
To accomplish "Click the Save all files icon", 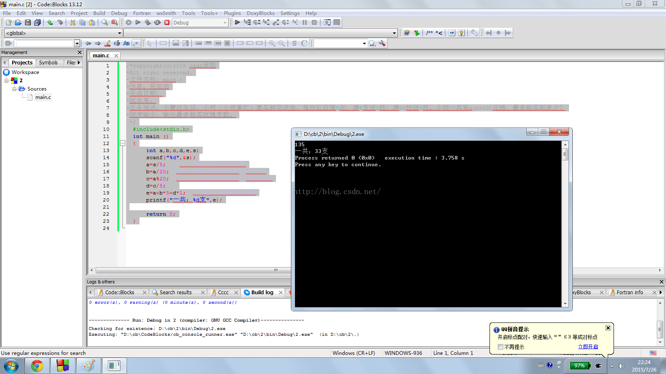I will point(37,22).
